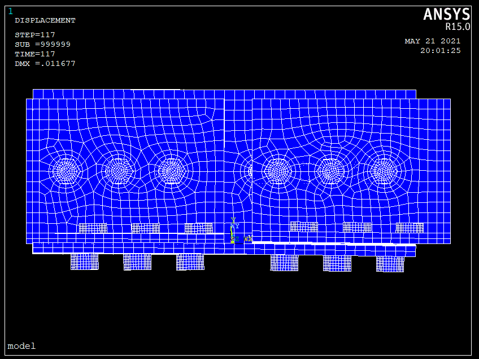Click the model title text
The width and height of the screenshot is (479, 359).
click(21, 346)
